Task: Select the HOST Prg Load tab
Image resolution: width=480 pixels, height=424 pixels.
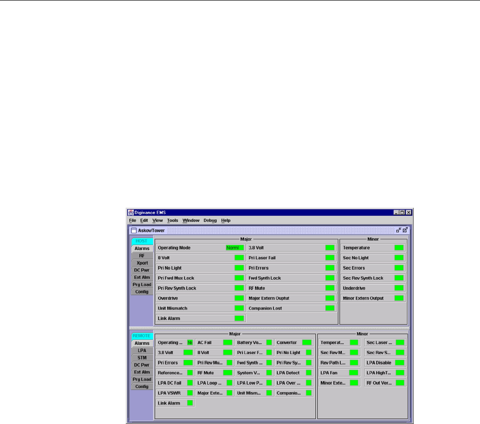Action: (x=142, y=285)
